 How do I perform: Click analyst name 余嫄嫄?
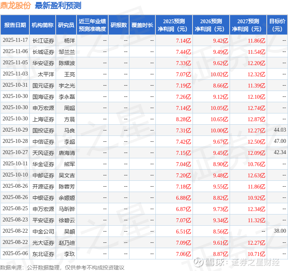coord(67,198)
